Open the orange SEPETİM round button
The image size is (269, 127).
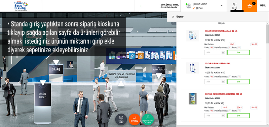[134, 120]
